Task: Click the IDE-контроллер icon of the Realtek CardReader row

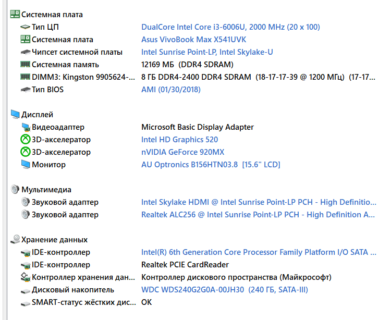Action: (x=25, y=265)
